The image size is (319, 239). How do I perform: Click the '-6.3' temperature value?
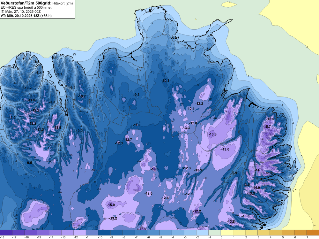click(x=37, y=62)
